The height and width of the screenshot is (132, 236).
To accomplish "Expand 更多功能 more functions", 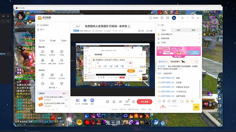I will [53, 88].
